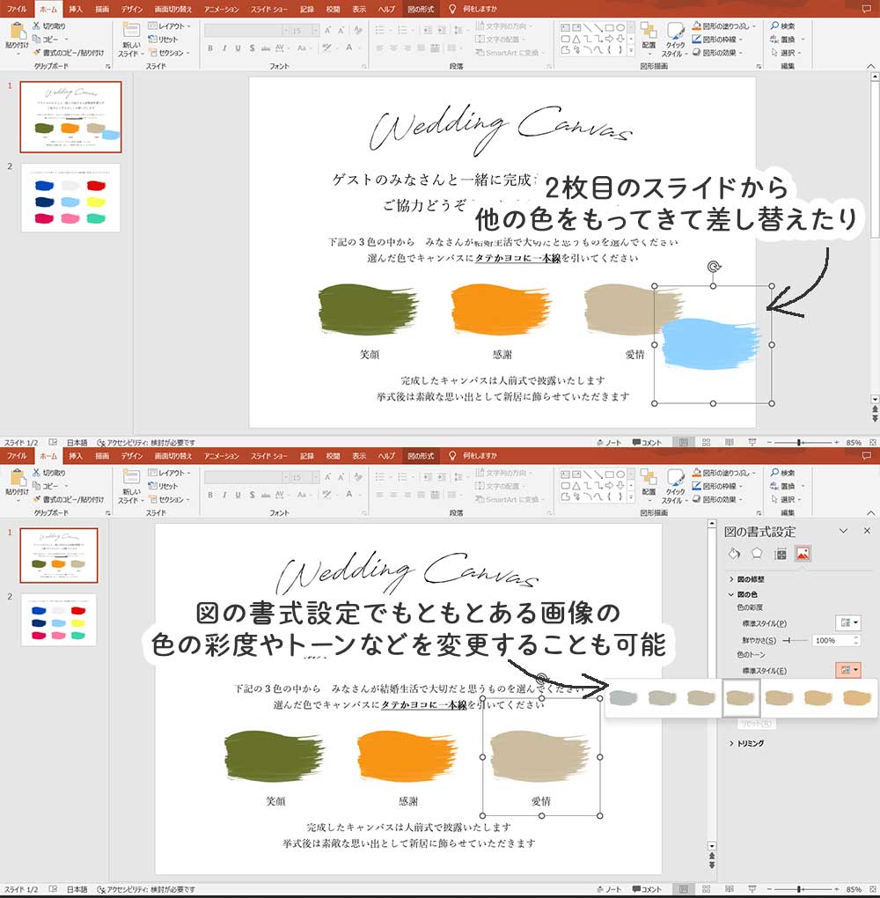Screen dimensions: 880x898
Task: Select slide 2 thumbnail in the upper window
Action: click(70, 196)
